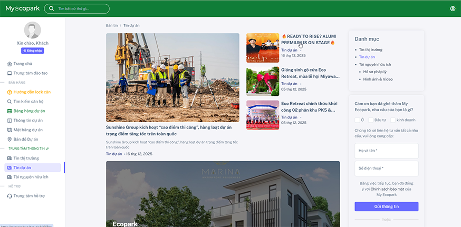Open Trang chủ from the sidebar
461x227 pixels.
point(23,64)
